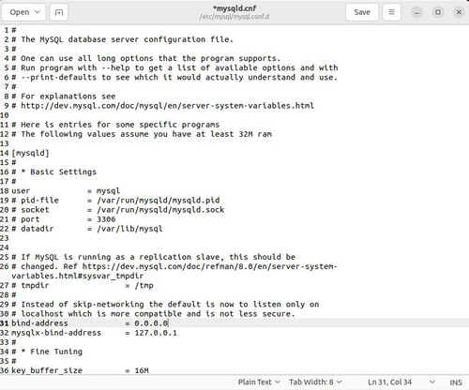Open the file chooser with Open button
The image size is (469, 390).
(20, 12)
